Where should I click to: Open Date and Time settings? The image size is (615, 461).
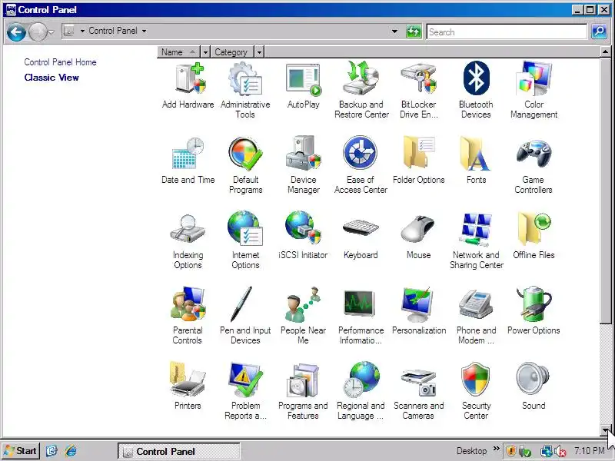pos(188,161)
